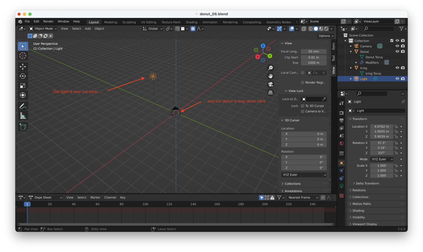Expand the Delta Transform panel
Viewport: 423px width, 252px height.
[367, 183]
